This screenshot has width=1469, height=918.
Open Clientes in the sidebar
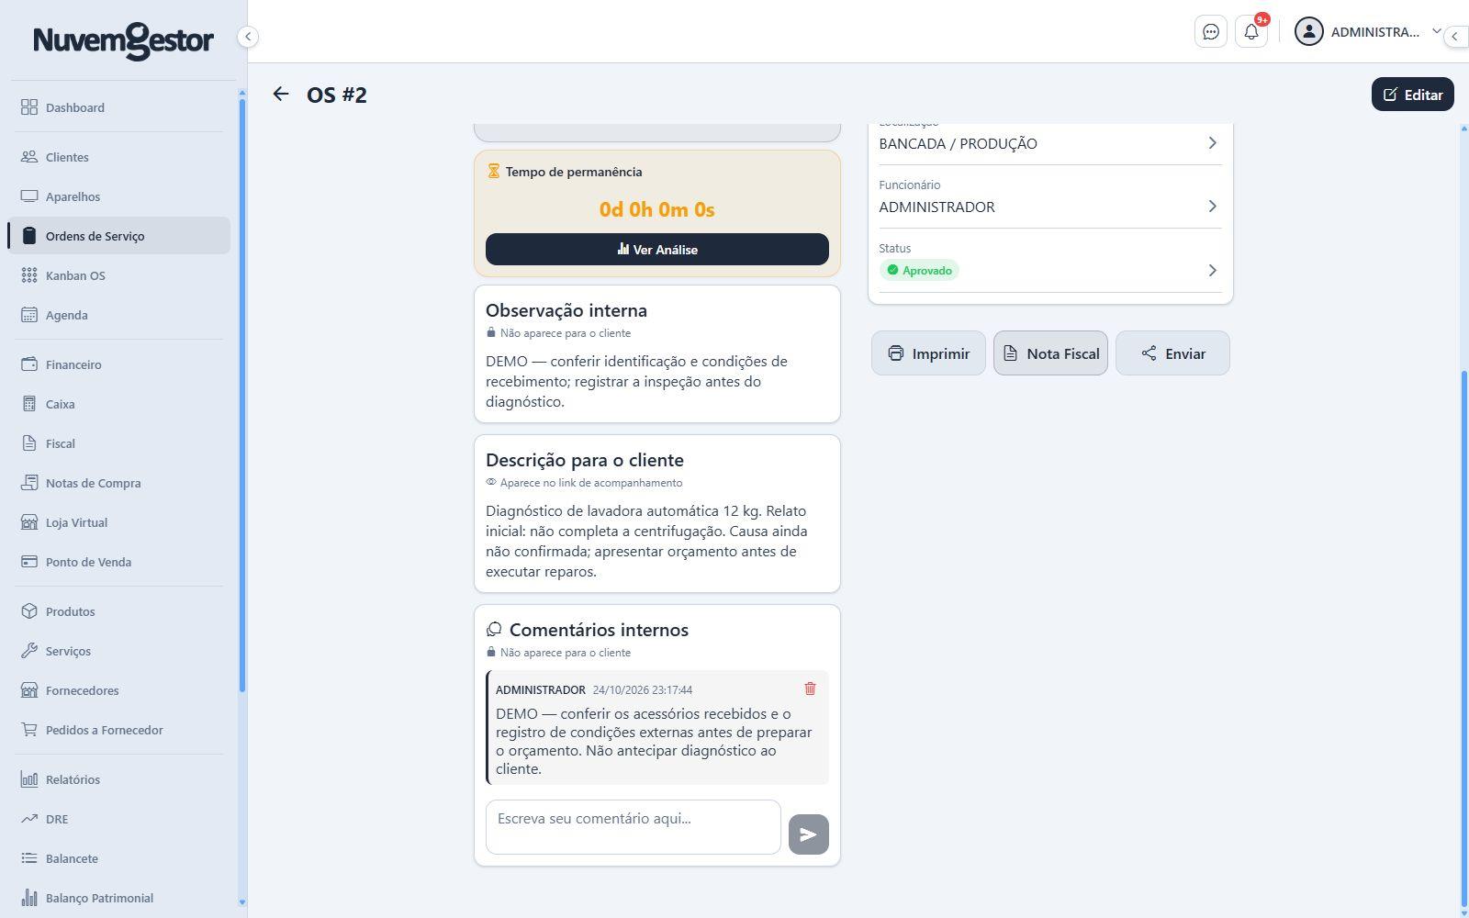[118, 157]
